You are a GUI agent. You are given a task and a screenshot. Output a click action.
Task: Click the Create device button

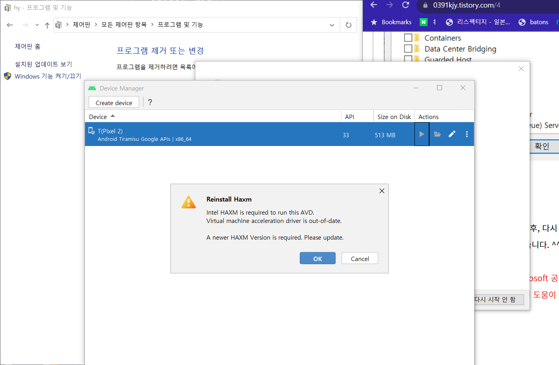point(114,102)
